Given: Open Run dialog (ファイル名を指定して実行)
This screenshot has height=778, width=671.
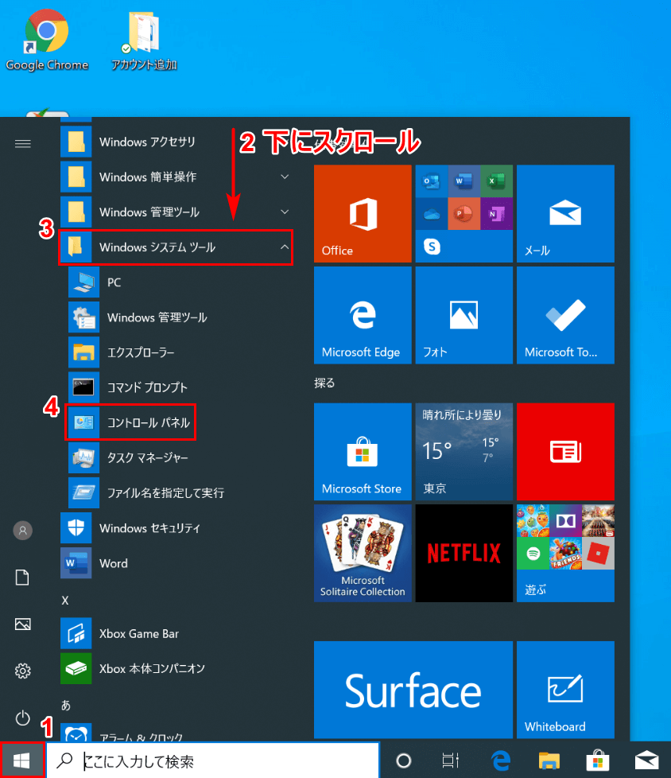Looking at the screenshot, I should (x=179, y=492).
